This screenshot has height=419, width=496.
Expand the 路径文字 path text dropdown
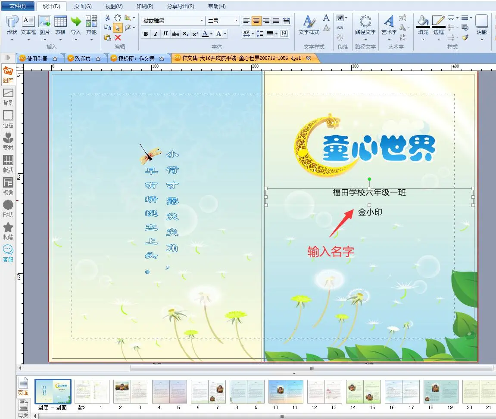[x=365, y=40]
